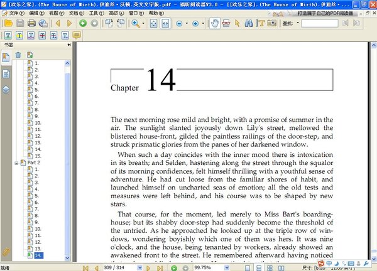Select the Hand tool
Screen dimensions: 377x271
click(215, 23)
